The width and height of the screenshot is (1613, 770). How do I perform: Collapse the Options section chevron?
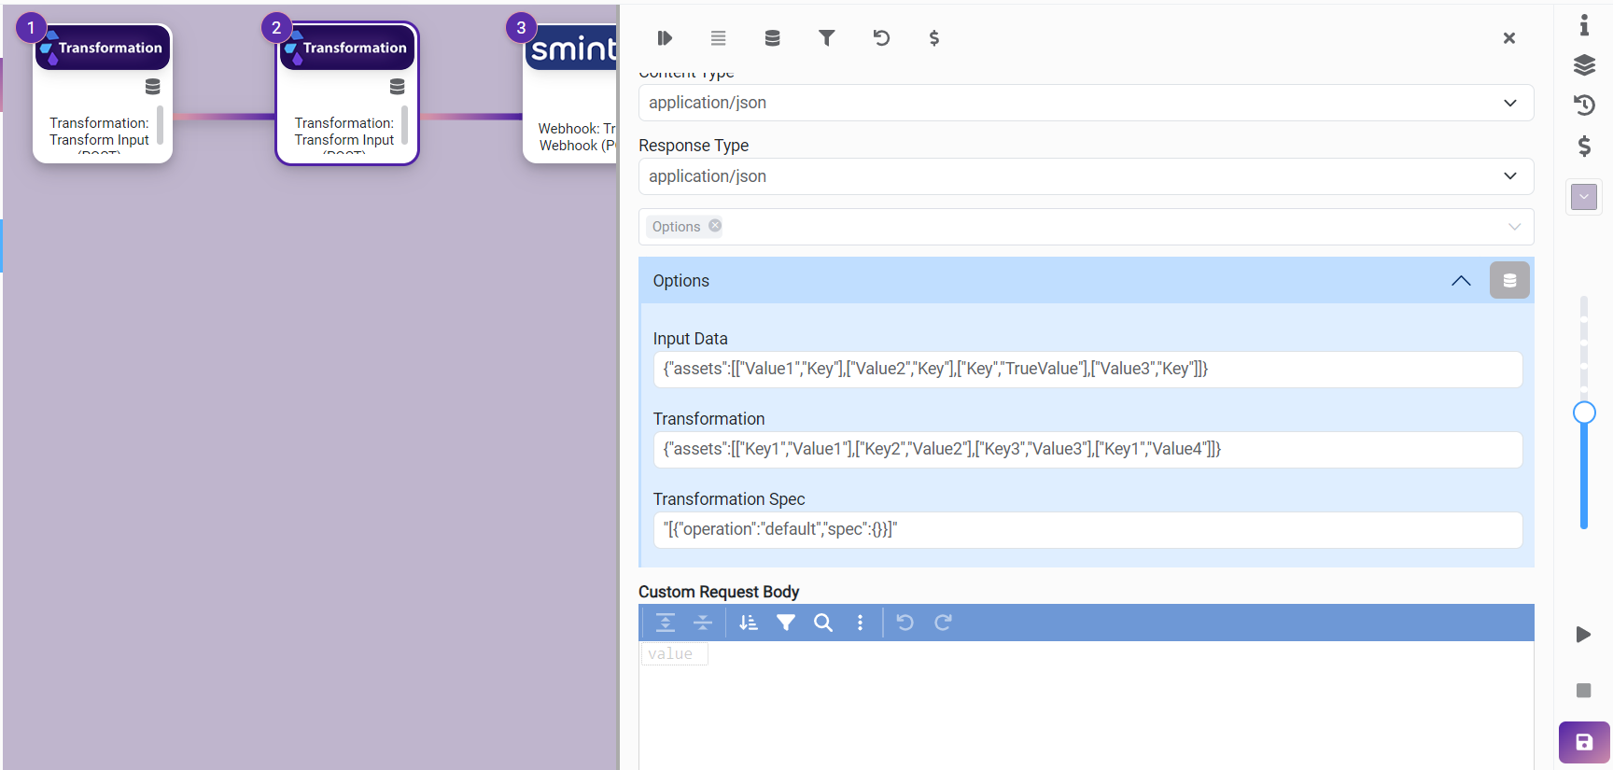click(1461, 281)
